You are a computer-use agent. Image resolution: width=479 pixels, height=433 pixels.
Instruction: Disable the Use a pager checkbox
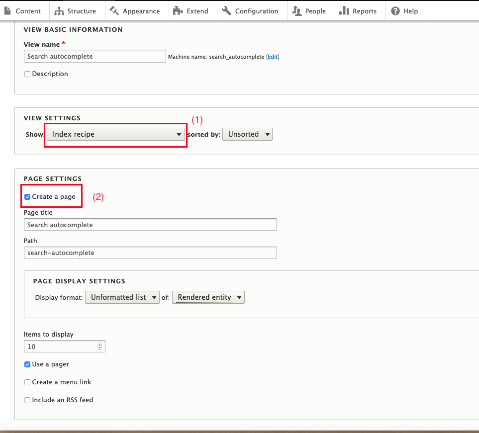point(27,364)
